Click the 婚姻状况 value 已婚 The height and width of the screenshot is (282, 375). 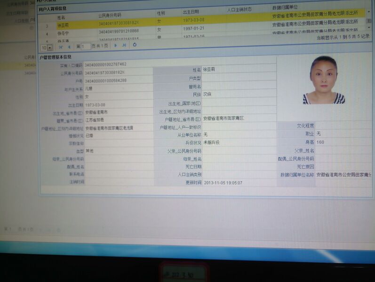[x=89, y=136]
